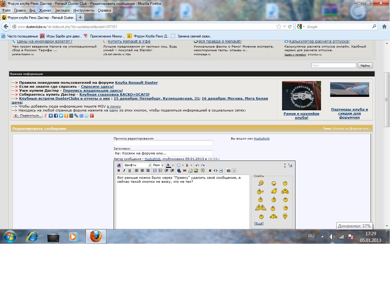Image resolution: width=392 pixels, height=294 pixels.
Task: Click the page vertical scrollbar thumb
Action: coord(387,99)
